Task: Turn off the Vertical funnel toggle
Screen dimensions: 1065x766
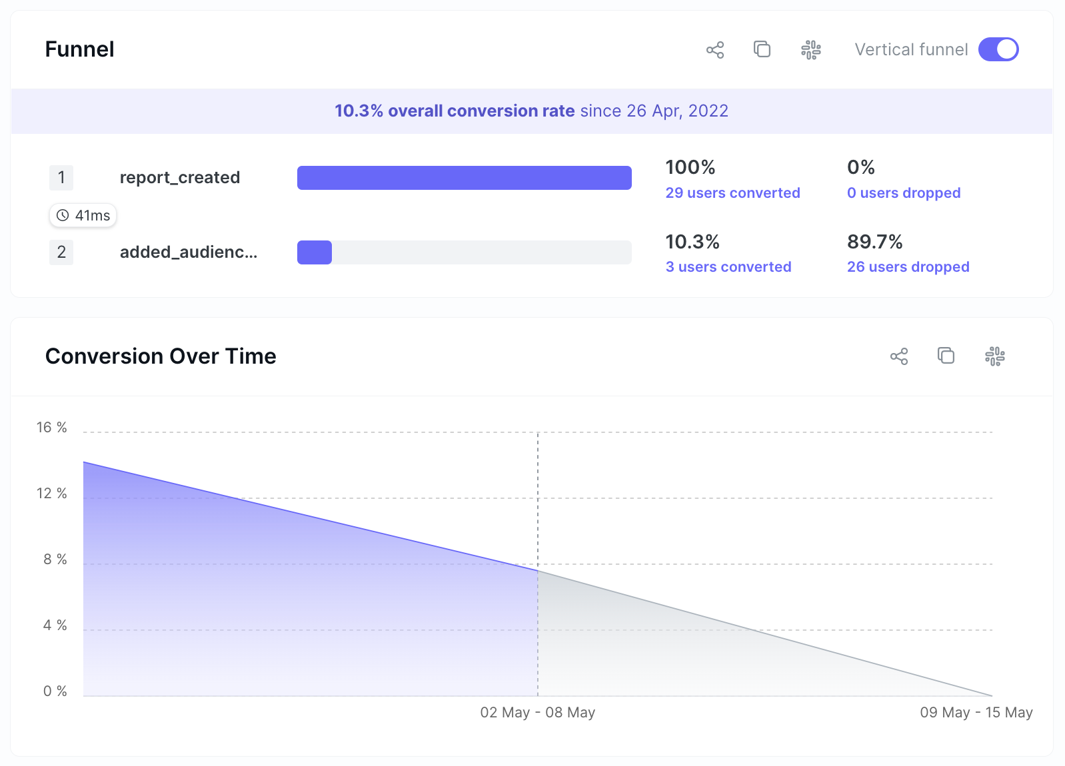Action: (998, 49)
